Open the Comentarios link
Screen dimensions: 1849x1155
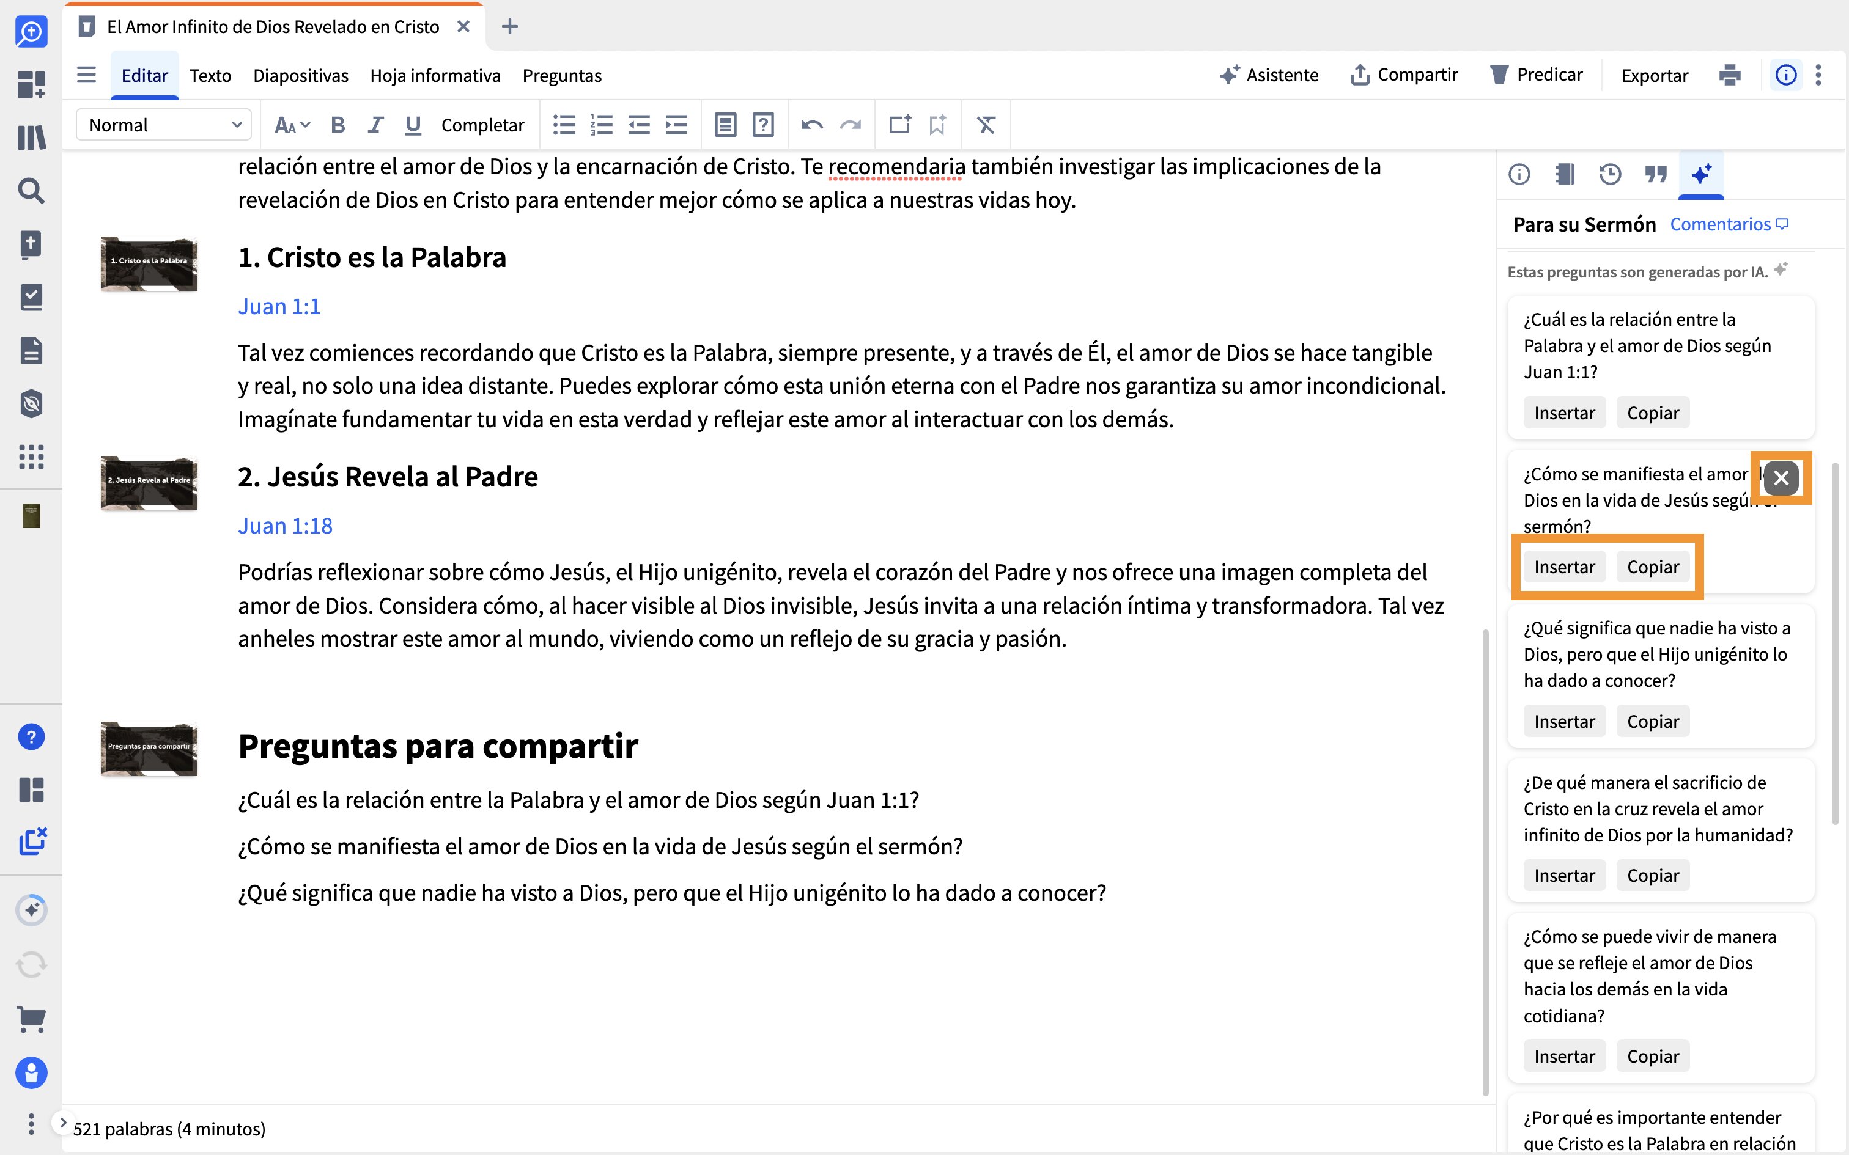tap(1729, 224)
